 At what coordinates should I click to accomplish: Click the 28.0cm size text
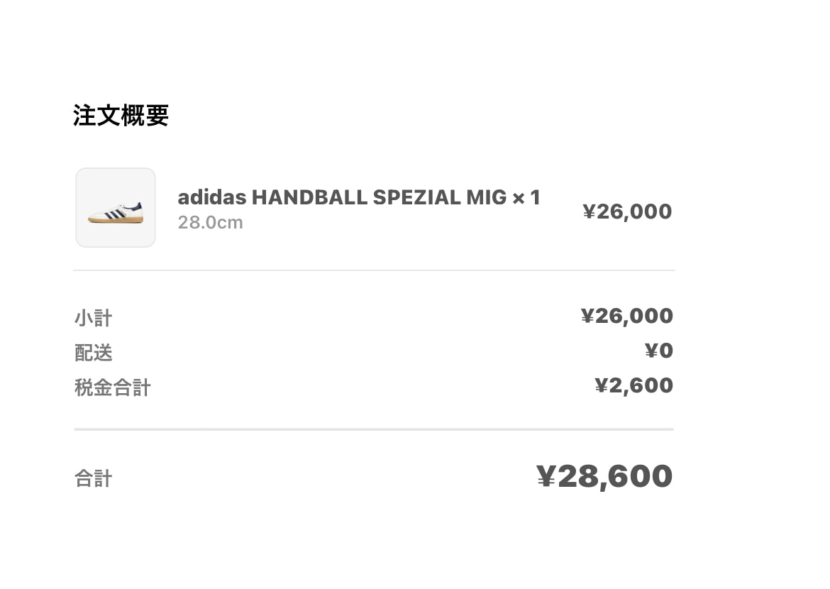click(x=210, y=223)
